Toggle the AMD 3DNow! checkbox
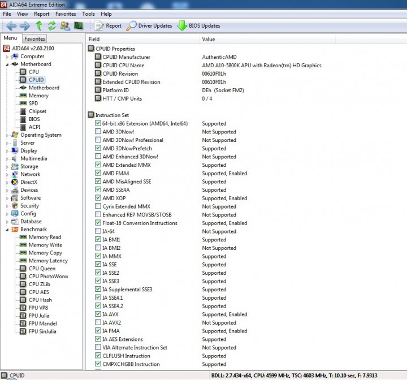Screen dimensions: 407x380 point(98,131)
